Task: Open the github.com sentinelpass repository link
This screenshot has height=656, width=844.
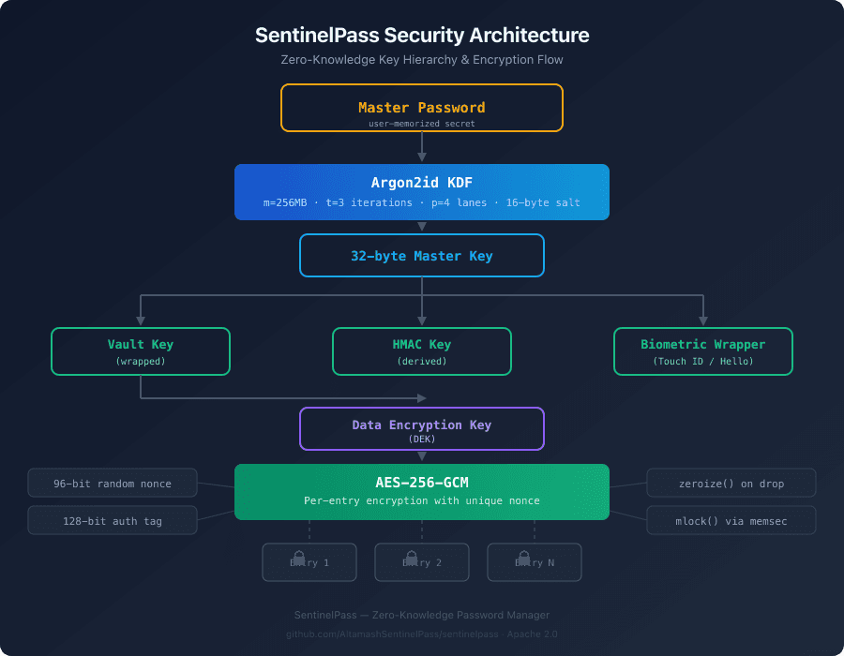Action: pos(422,634)
